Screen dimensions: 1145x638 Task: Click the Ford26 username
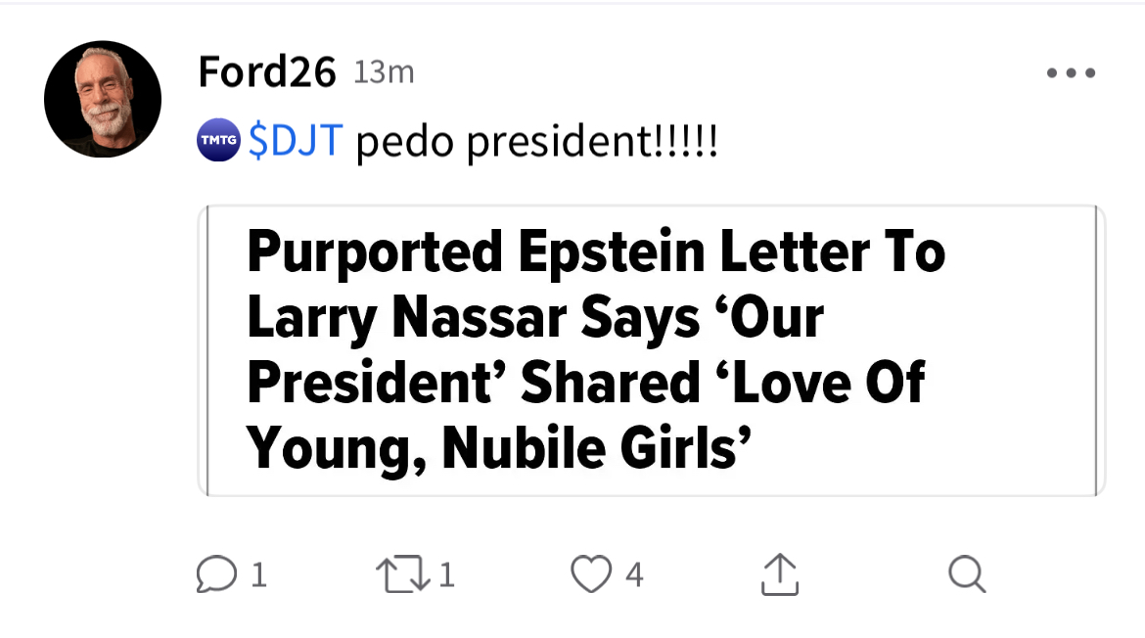point(267,72)
